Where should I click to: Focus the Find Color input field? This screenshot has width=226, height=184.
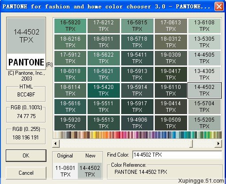[x=177, y=155]
